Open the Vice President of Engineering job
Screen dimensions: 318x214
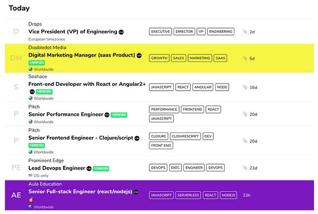[x=72, y=32]
